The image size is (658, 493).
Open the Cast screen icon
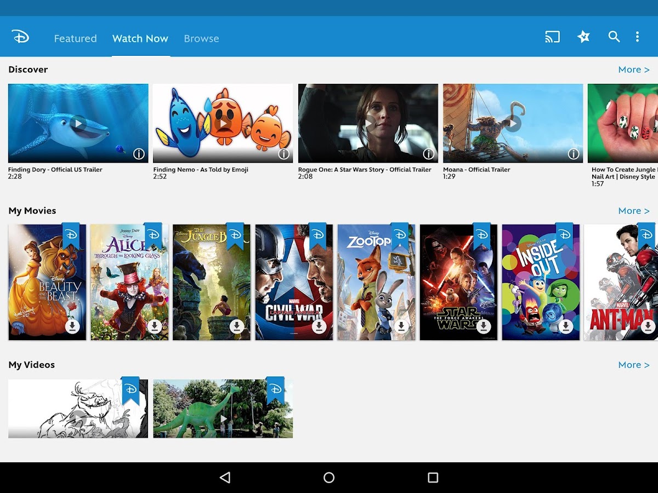point(552,37)
